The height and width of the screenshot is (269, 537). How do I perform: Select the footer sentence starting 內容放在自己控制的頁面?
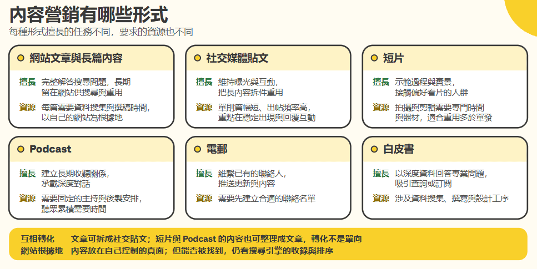(202, 251)
